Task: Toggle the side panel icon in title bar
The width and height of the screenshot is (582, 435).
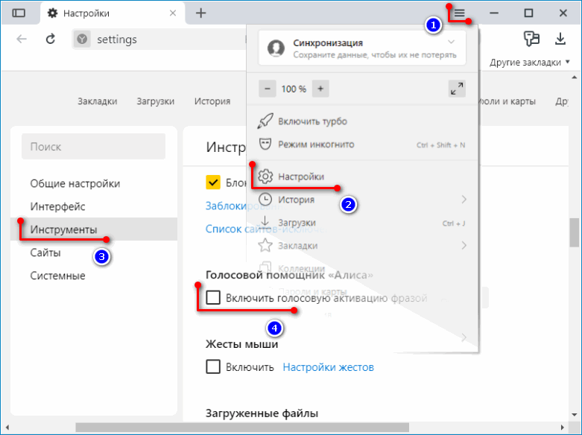Action: coord(19,13)
